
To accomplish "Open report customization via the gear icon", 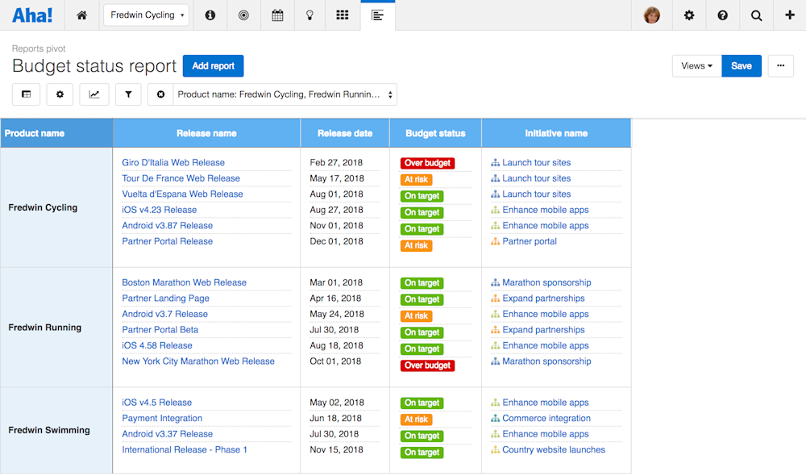I will pos(60,94).
